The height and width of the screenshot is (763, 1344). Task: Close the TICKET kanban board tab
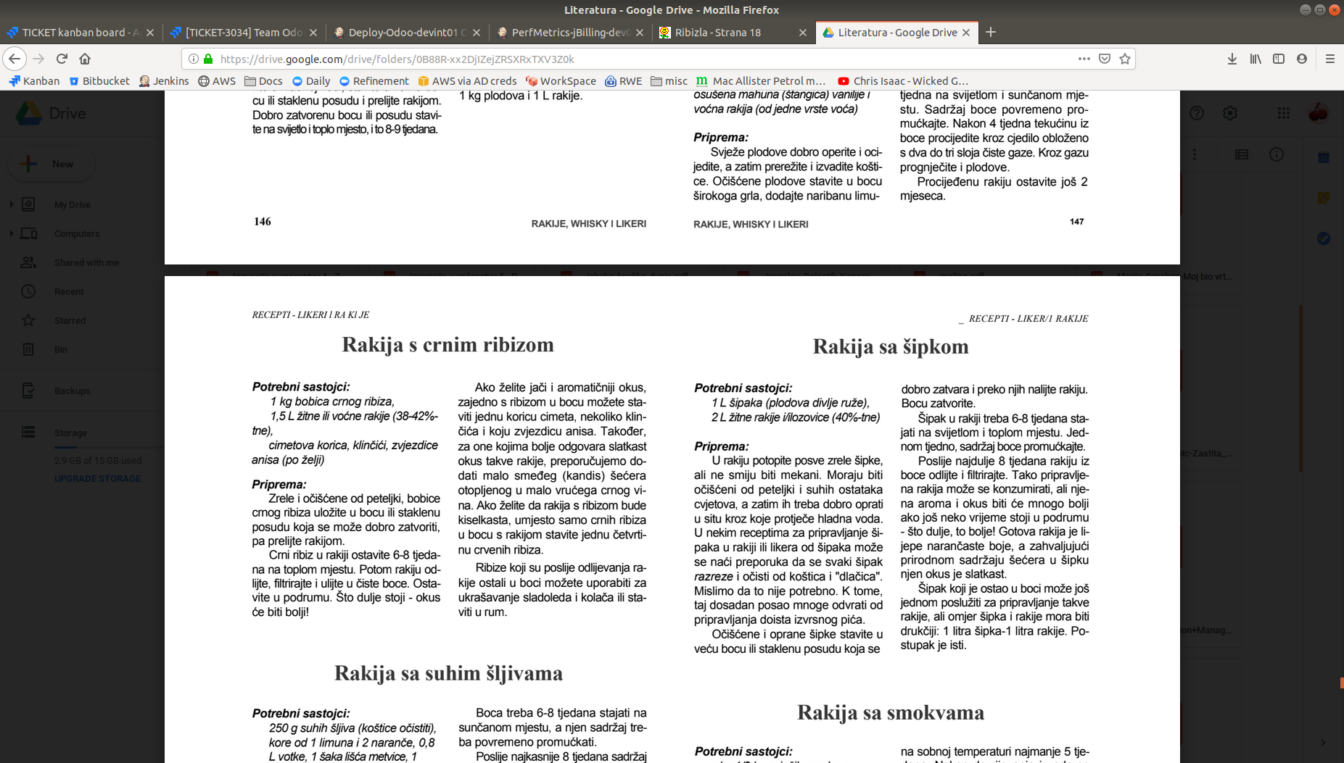(x=150, y=33)
